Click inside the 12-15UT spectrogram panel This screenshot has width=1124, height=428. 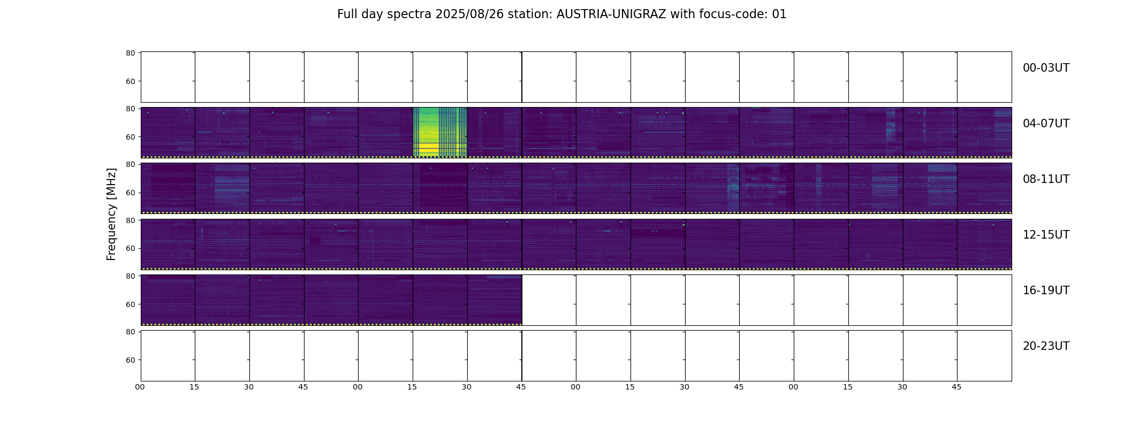click(576, 244)
